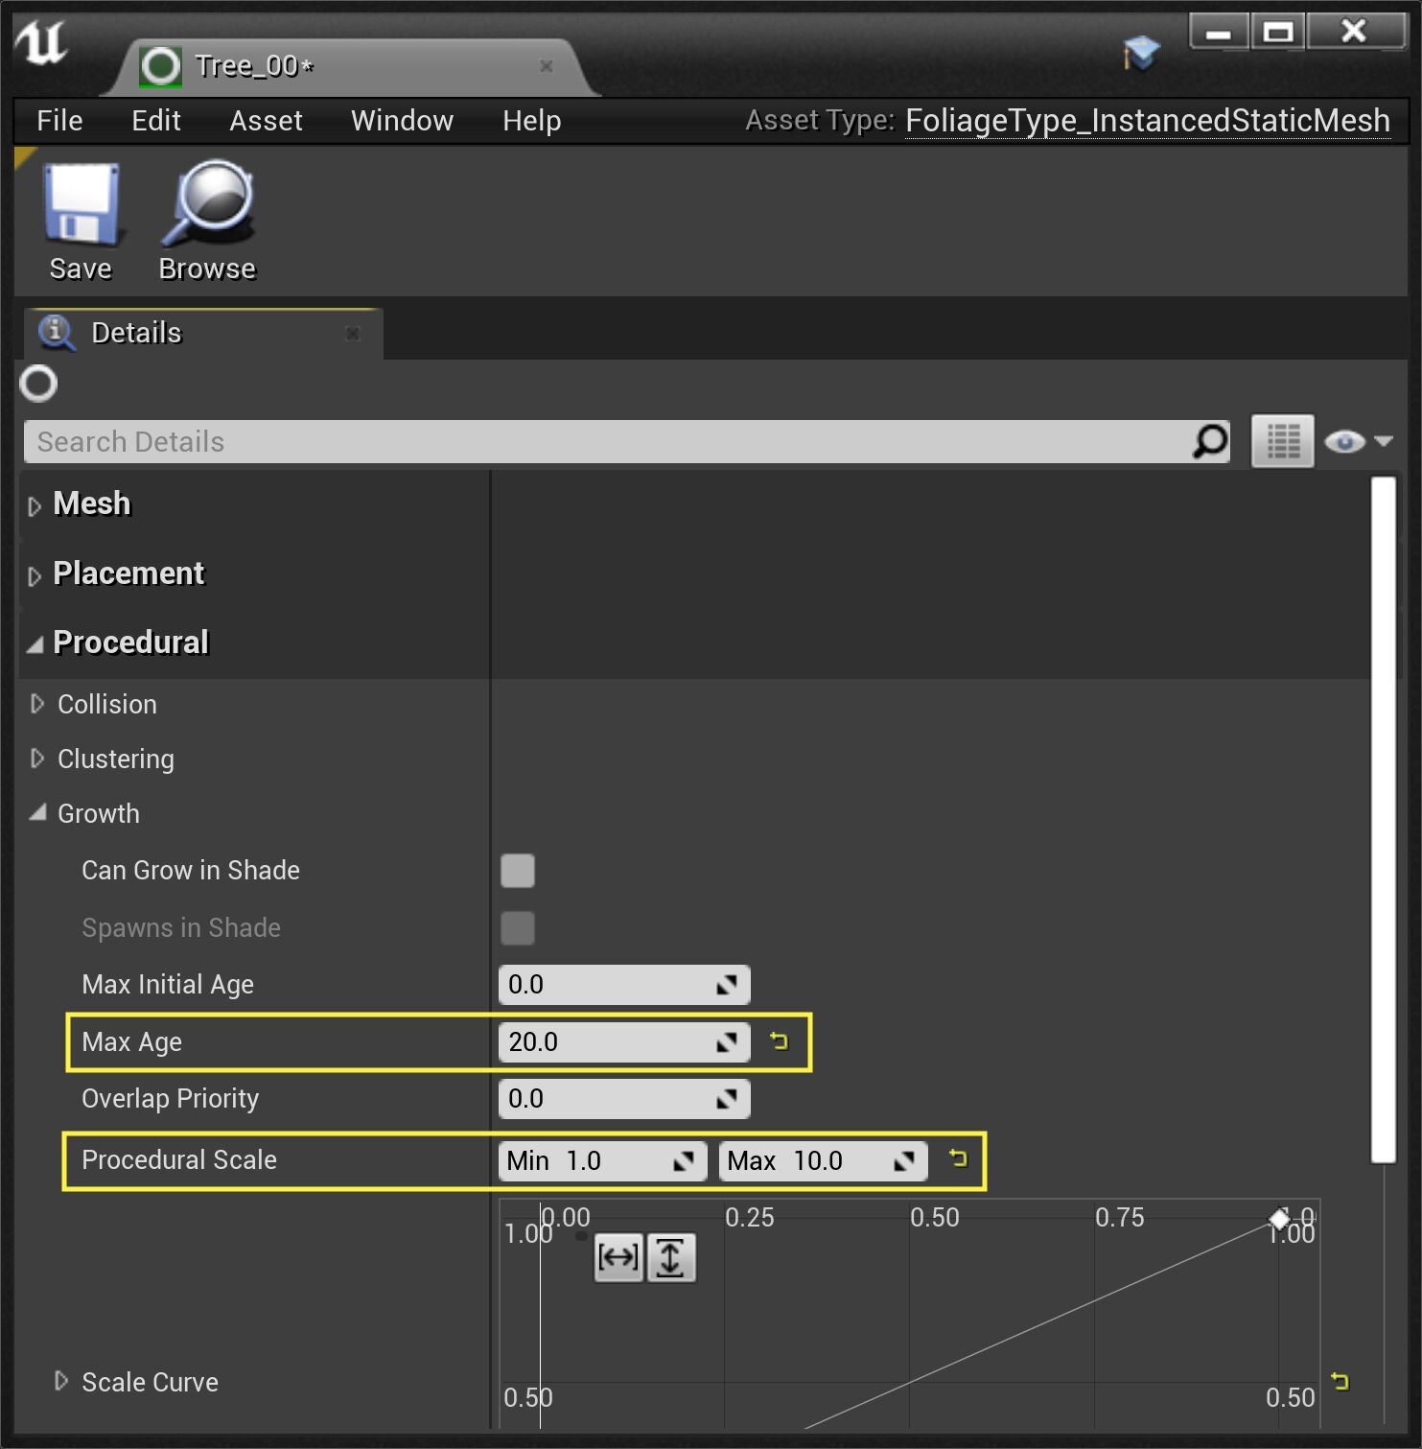Enable Can Grow in Shade checkbox
The image size is (1422, 1449).
[x=518, y=871]
